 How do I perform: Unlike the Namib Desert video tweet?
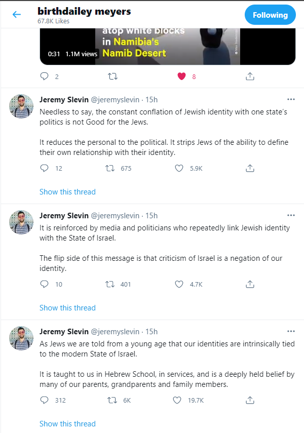pyautogui.click(x=181, y=76)
